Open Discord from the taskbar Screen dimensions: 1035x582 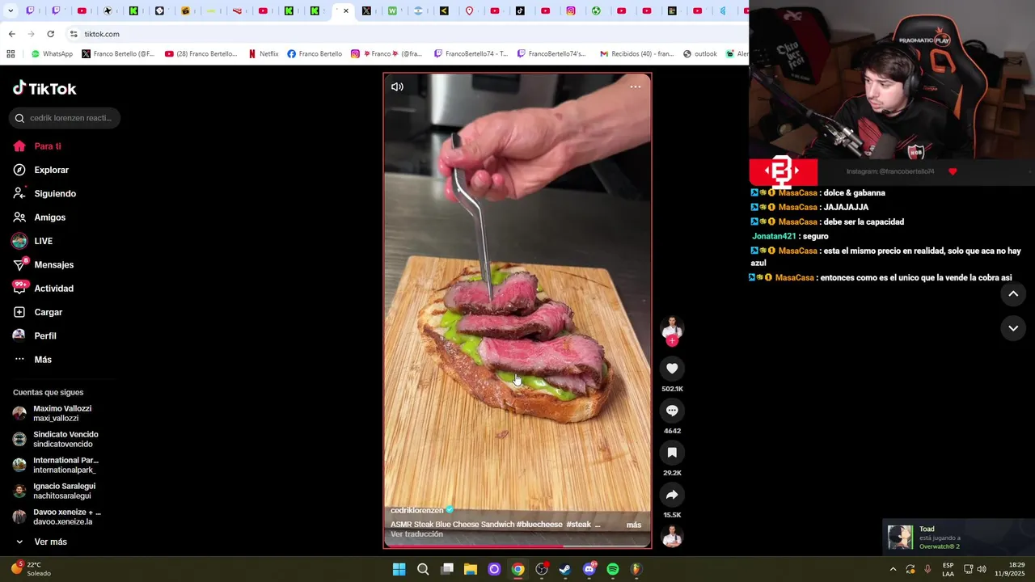589,569
